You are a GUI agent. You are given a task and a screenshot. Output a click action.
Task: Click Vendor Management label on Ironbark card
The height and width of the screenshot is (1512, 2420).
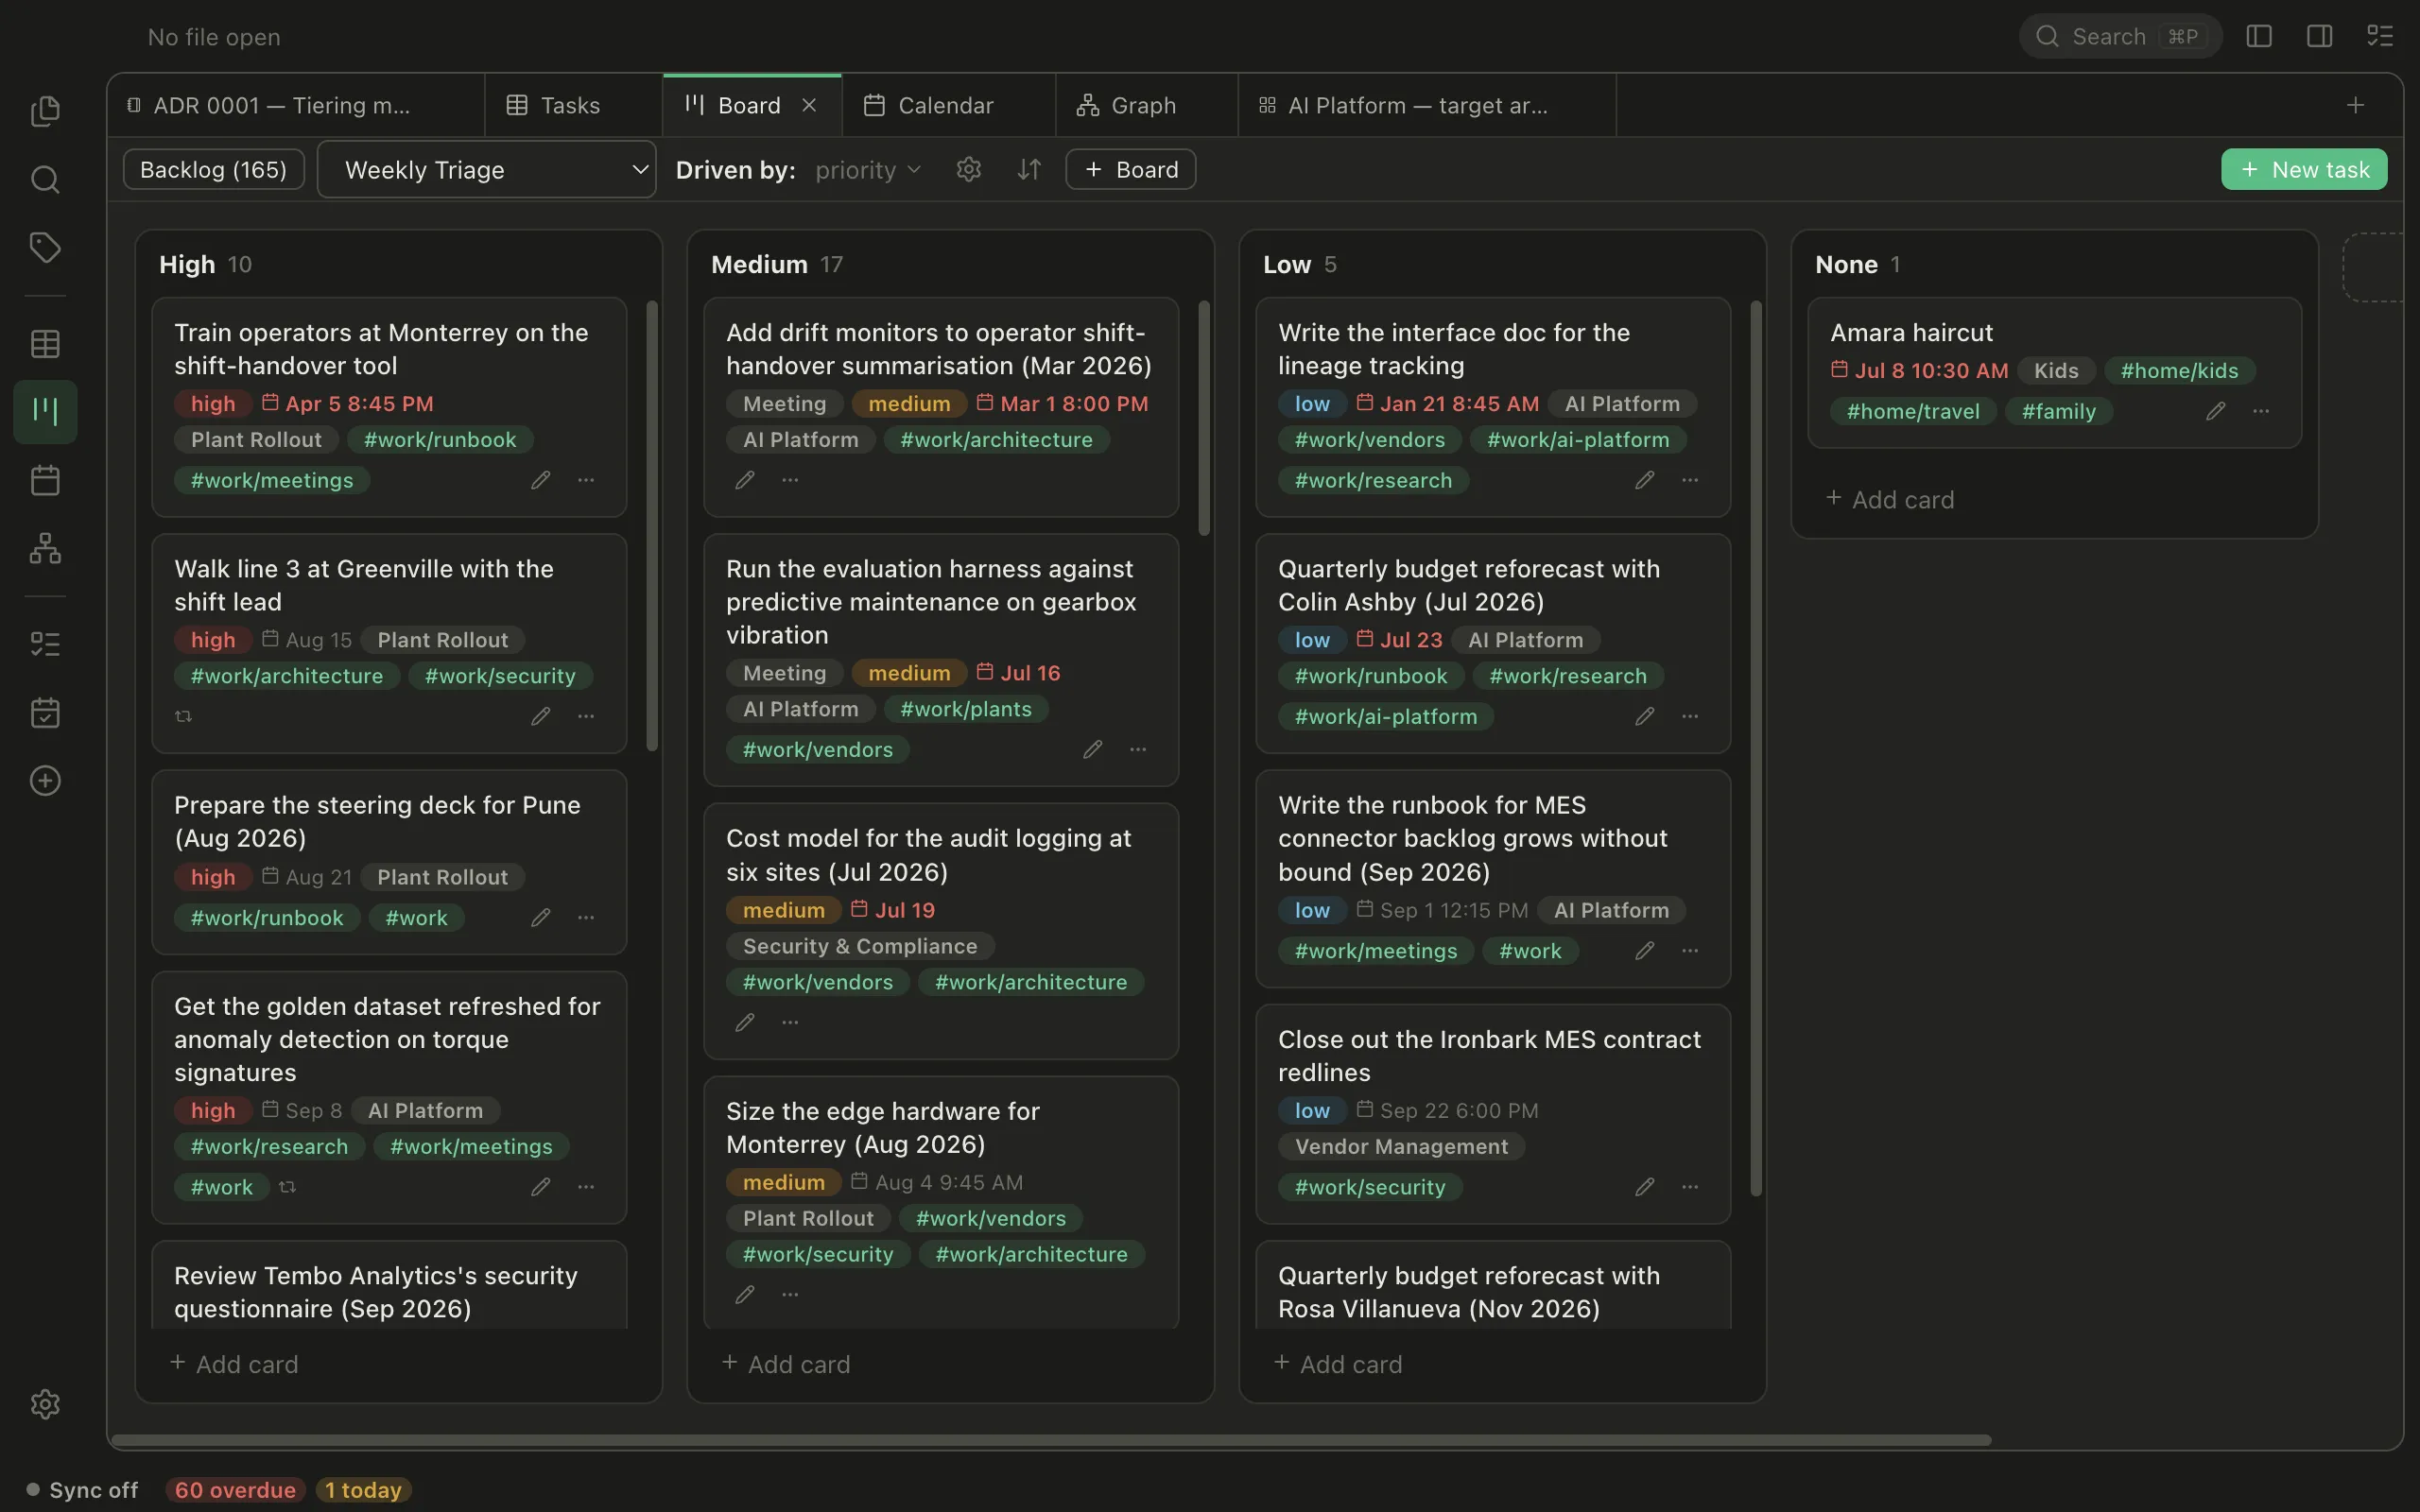(1401, 1146)
